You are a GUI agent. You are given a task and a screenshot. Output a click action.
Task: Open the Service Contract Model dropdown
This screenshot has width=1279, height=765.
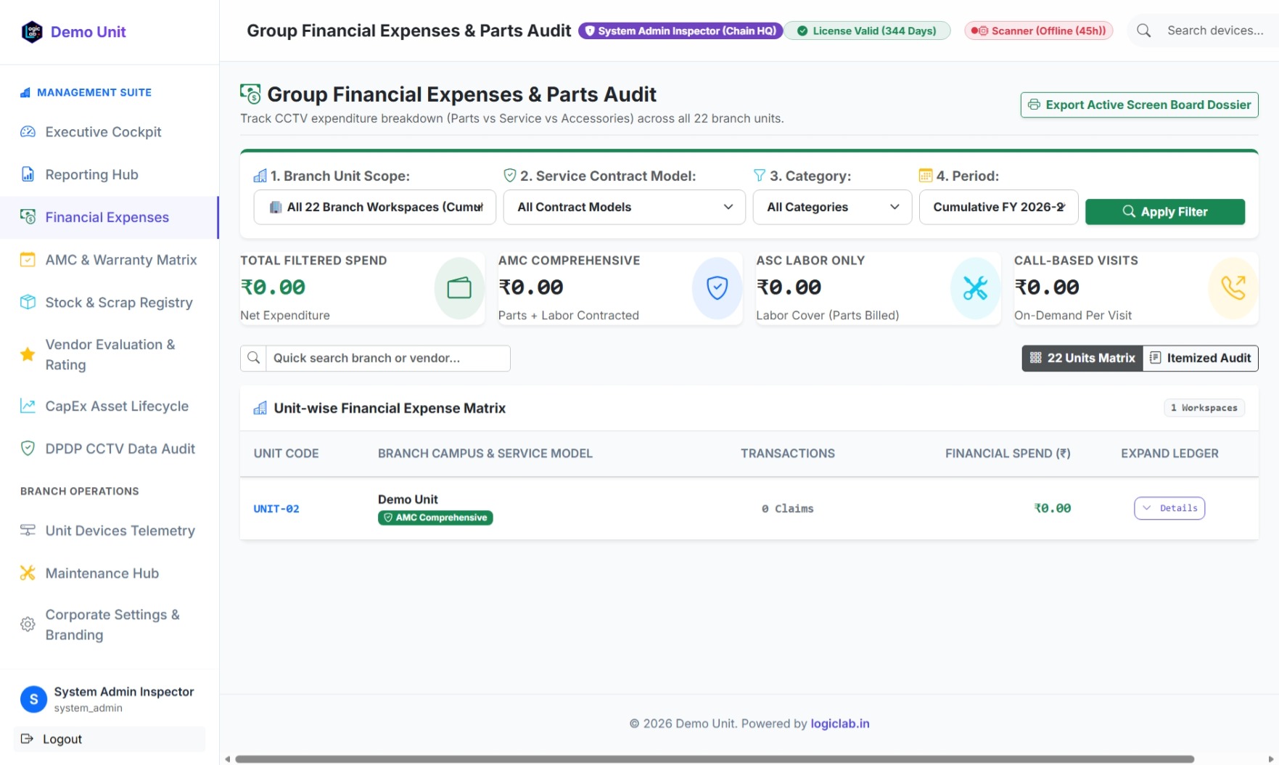pos(625,207)
